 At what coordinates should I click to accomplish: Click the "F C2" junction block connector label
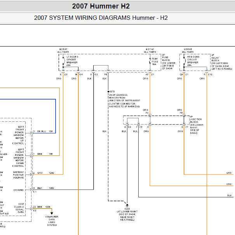click(139, 127)
